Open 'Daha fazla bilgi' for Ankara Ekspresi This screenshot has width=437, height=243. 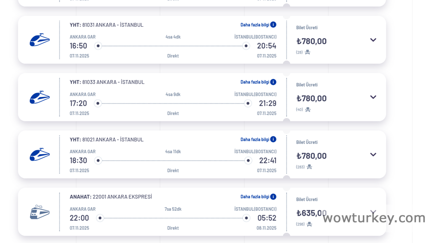255,197
